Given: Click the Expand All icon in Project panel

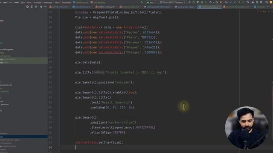Looking at the screenshot, I should [x=32, y=7].
